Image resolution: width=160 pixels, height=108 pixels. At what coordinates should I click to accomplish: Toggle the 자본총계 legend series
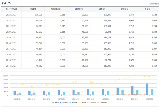pos(73,102)
